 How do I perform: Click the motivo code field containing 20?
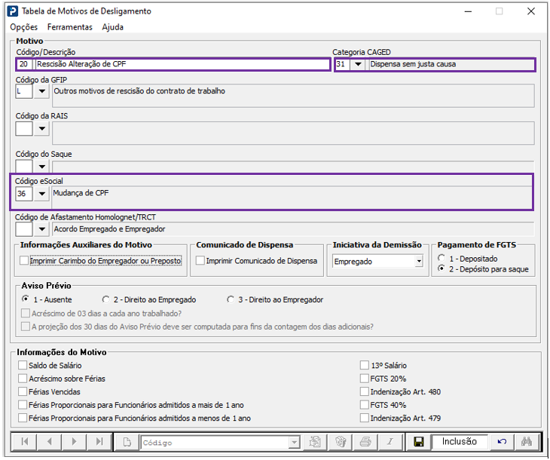point(24,64)
